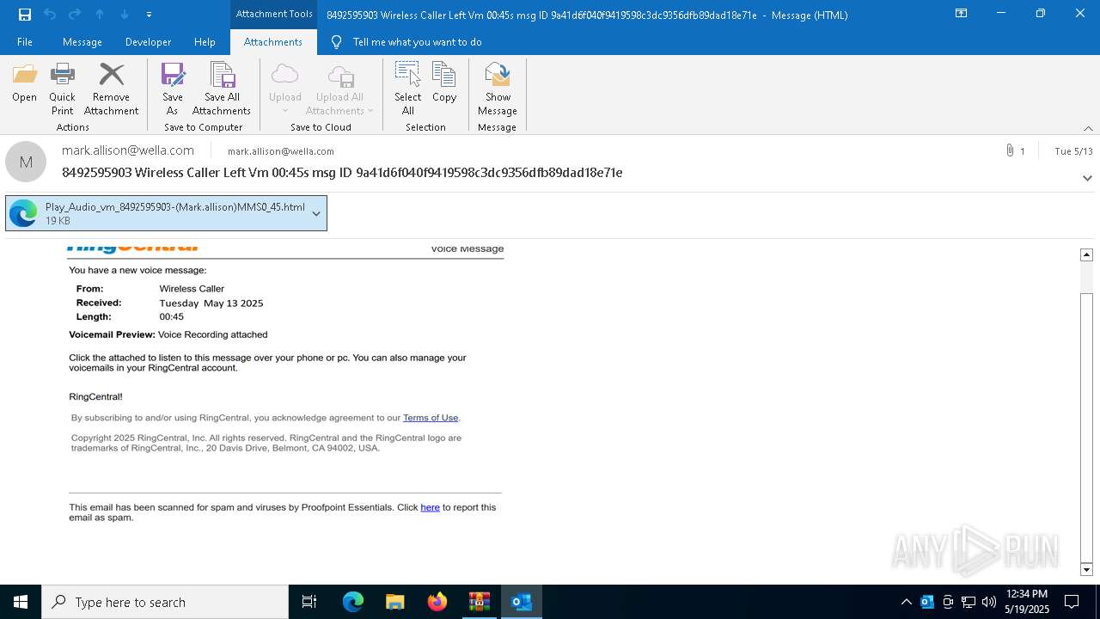The image size is (1100, 619).
Task: Open the notification center icon
Action: (1072, 602)
